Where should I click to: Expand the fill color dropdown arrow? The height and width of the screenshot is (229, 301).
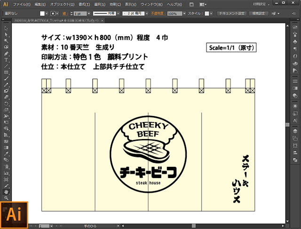click(47, 14)
